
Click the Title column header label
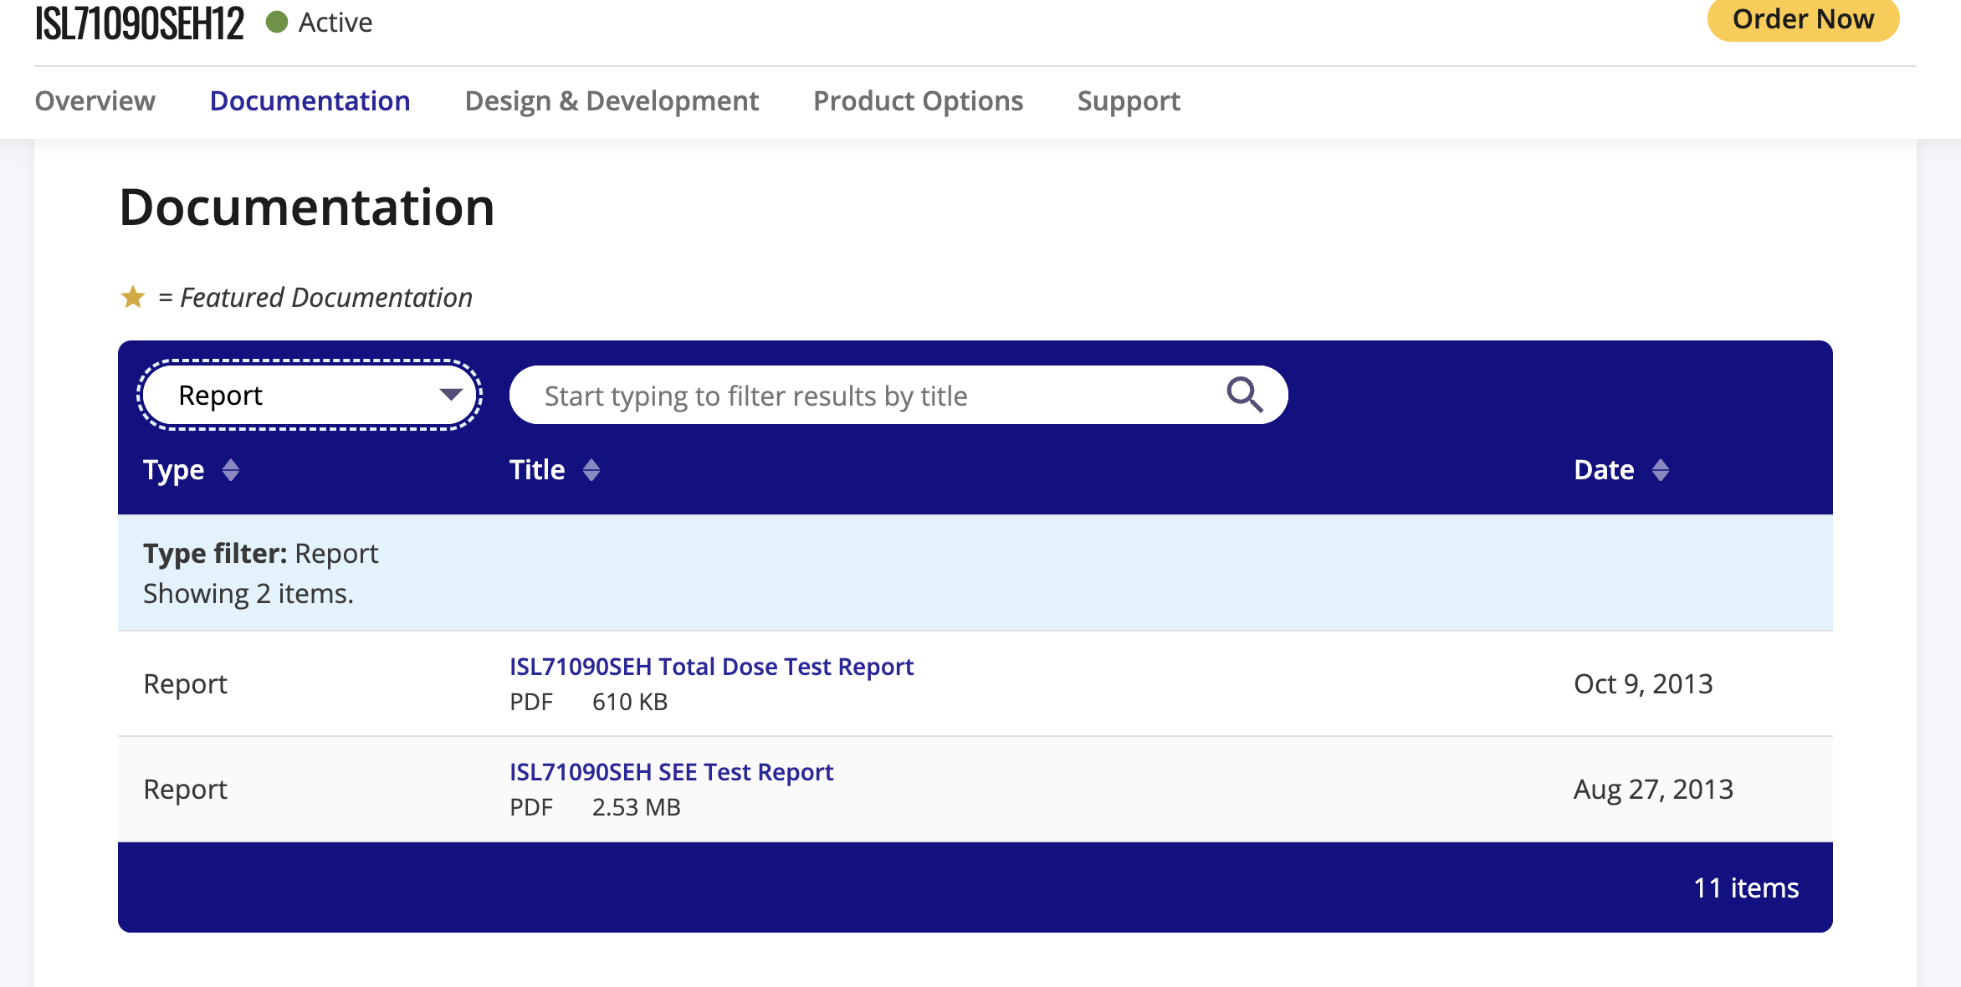click(537, 470)
